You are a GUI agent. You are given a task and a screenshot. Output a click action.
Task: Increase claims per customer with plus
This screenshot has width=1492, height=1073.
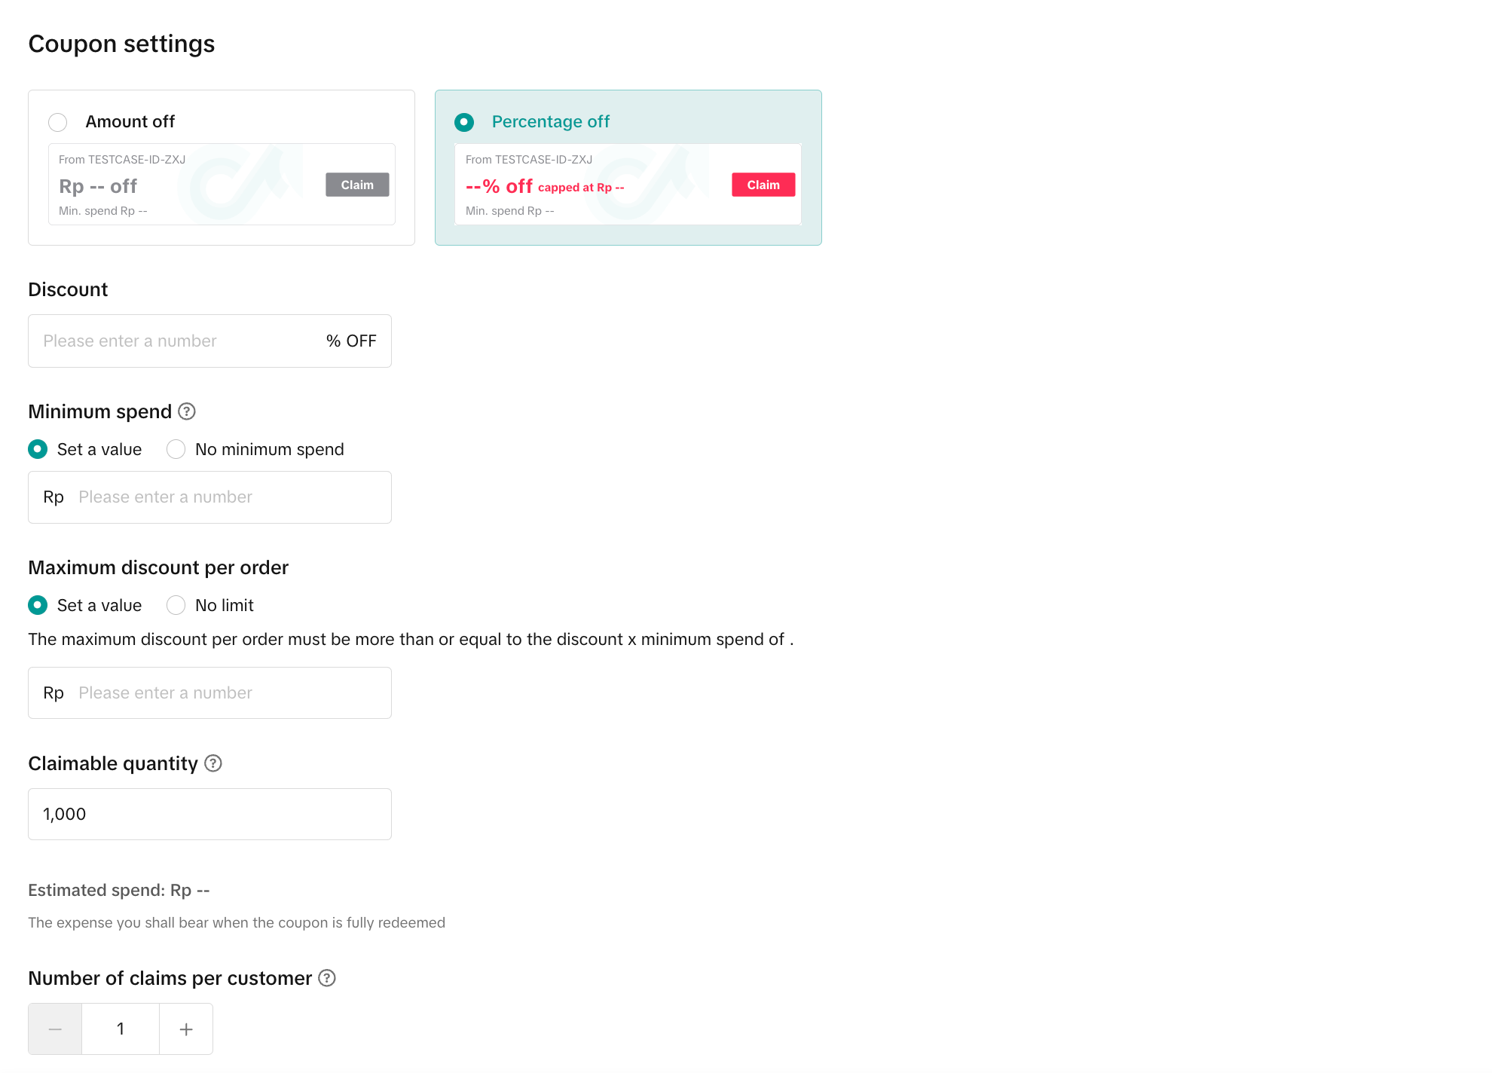pyautogui.click(x=186, y=1029)
